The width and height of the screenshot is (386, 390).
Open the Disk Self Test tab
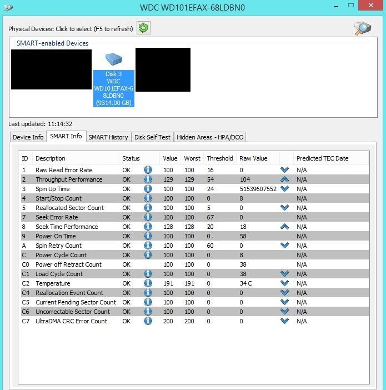(153, 137)
